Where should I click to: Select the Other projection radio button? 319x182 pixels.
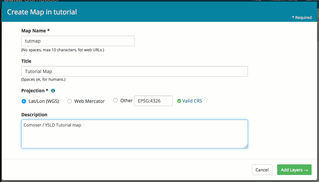point(115,101)
